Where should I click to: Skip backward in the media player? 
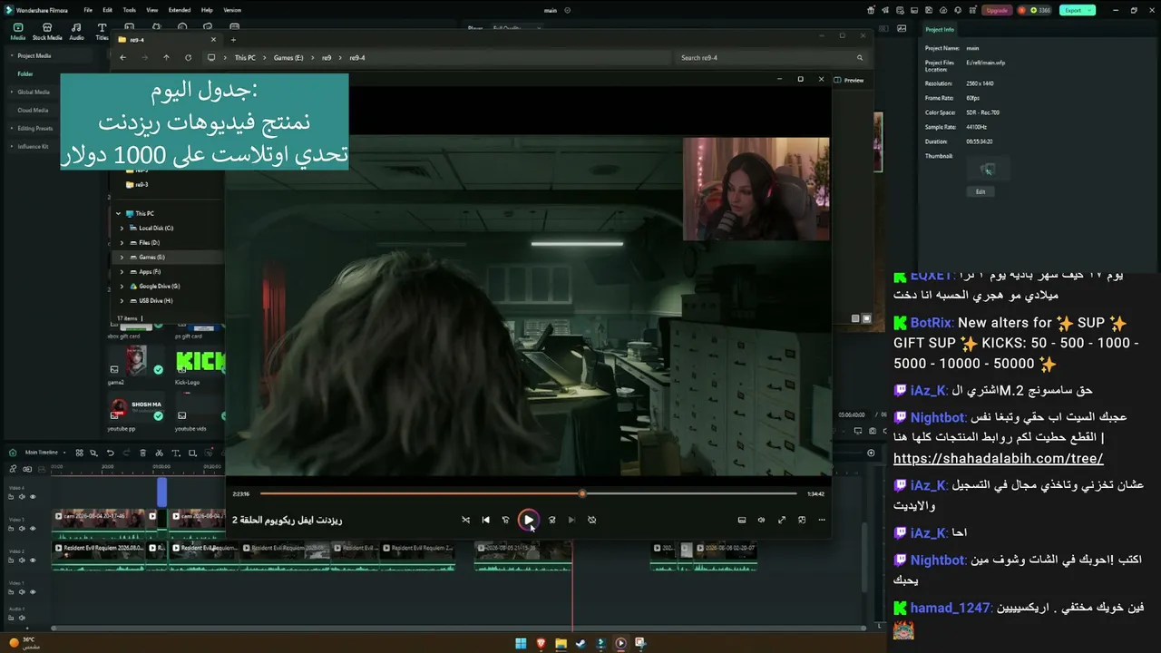505,520
